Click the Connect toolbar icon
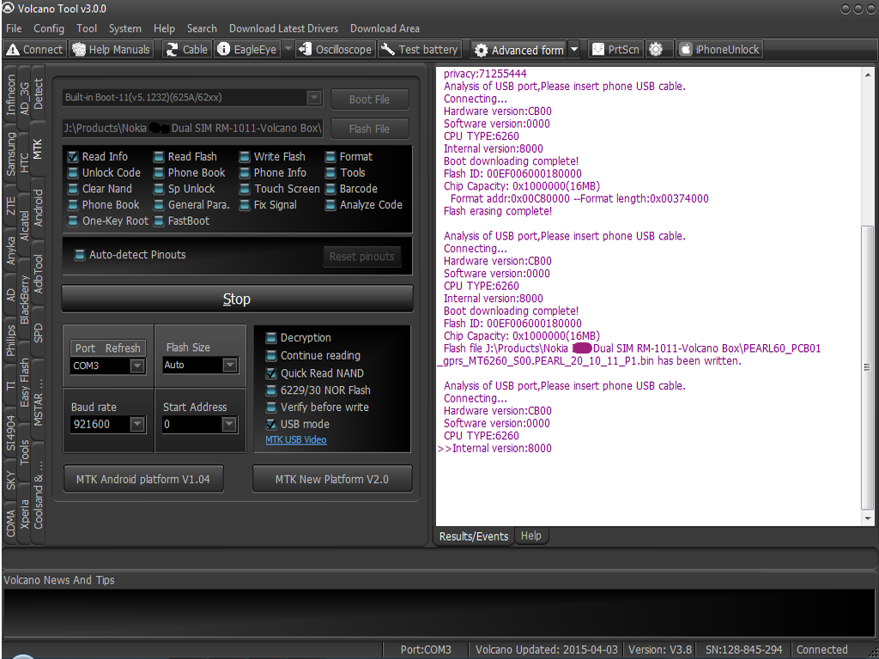 click(x=34, y=49)
